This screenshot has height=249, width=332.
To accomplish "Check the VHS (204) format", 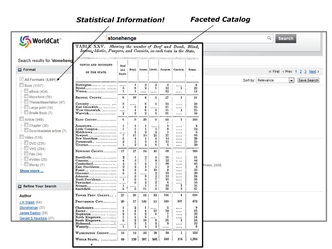I will point(26,148).
